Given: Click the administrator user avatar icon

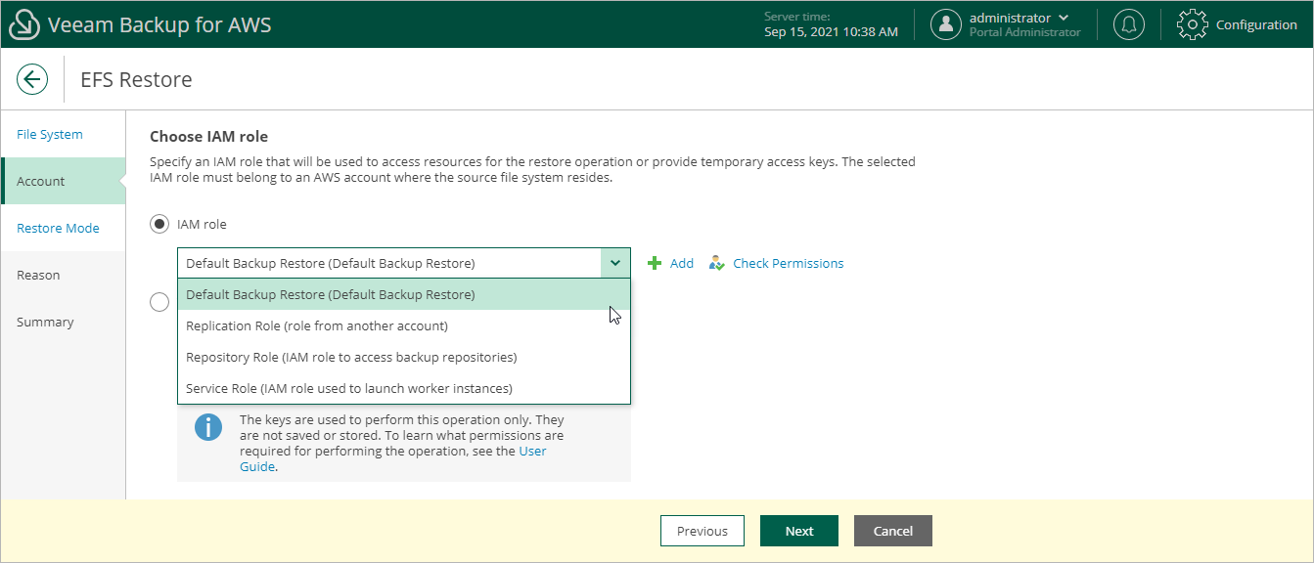Looking at the screenshot, I should click(x=945, y=25).
